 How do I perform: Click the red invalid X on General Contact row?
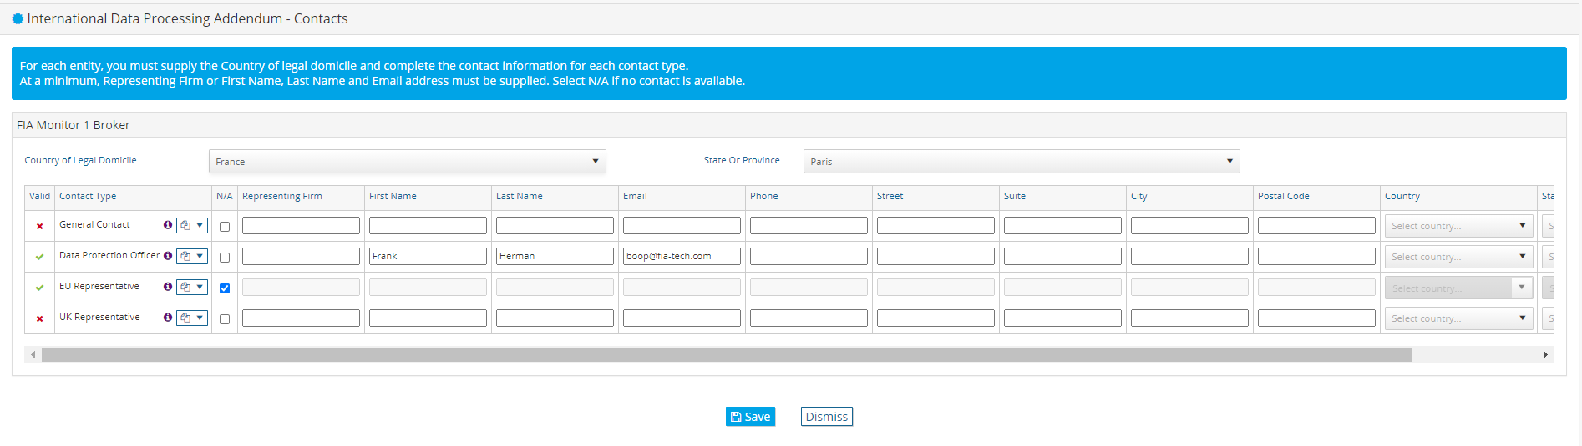tap(39, 226)
